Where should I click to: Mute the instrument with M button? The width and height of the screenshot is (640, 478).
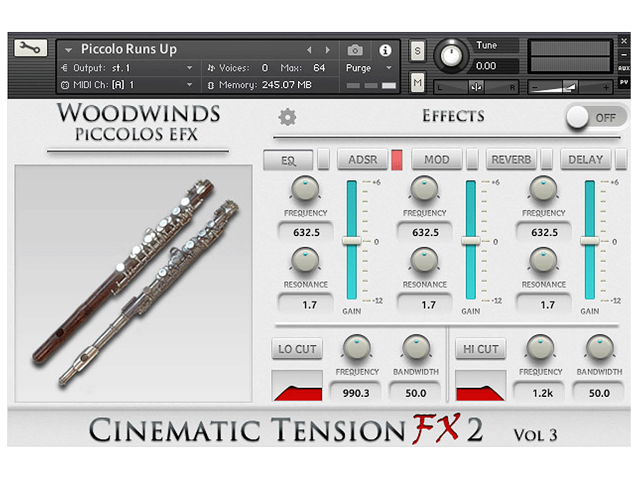pyautogui.click(x=417, y=83)
